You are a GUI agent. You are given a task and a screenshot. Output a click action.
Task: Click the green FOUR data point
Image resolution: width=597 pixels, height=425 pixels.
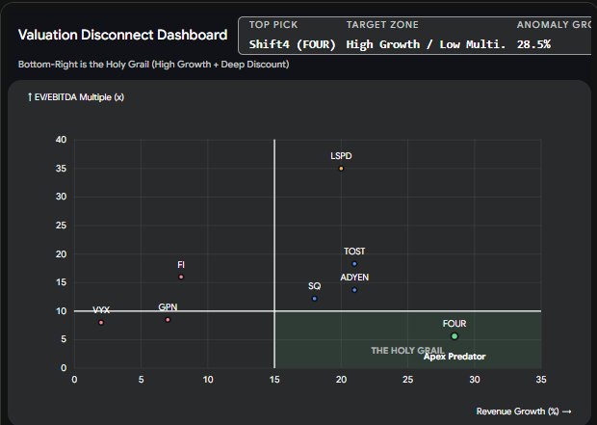pyautogui.click(x=454, y=336)
